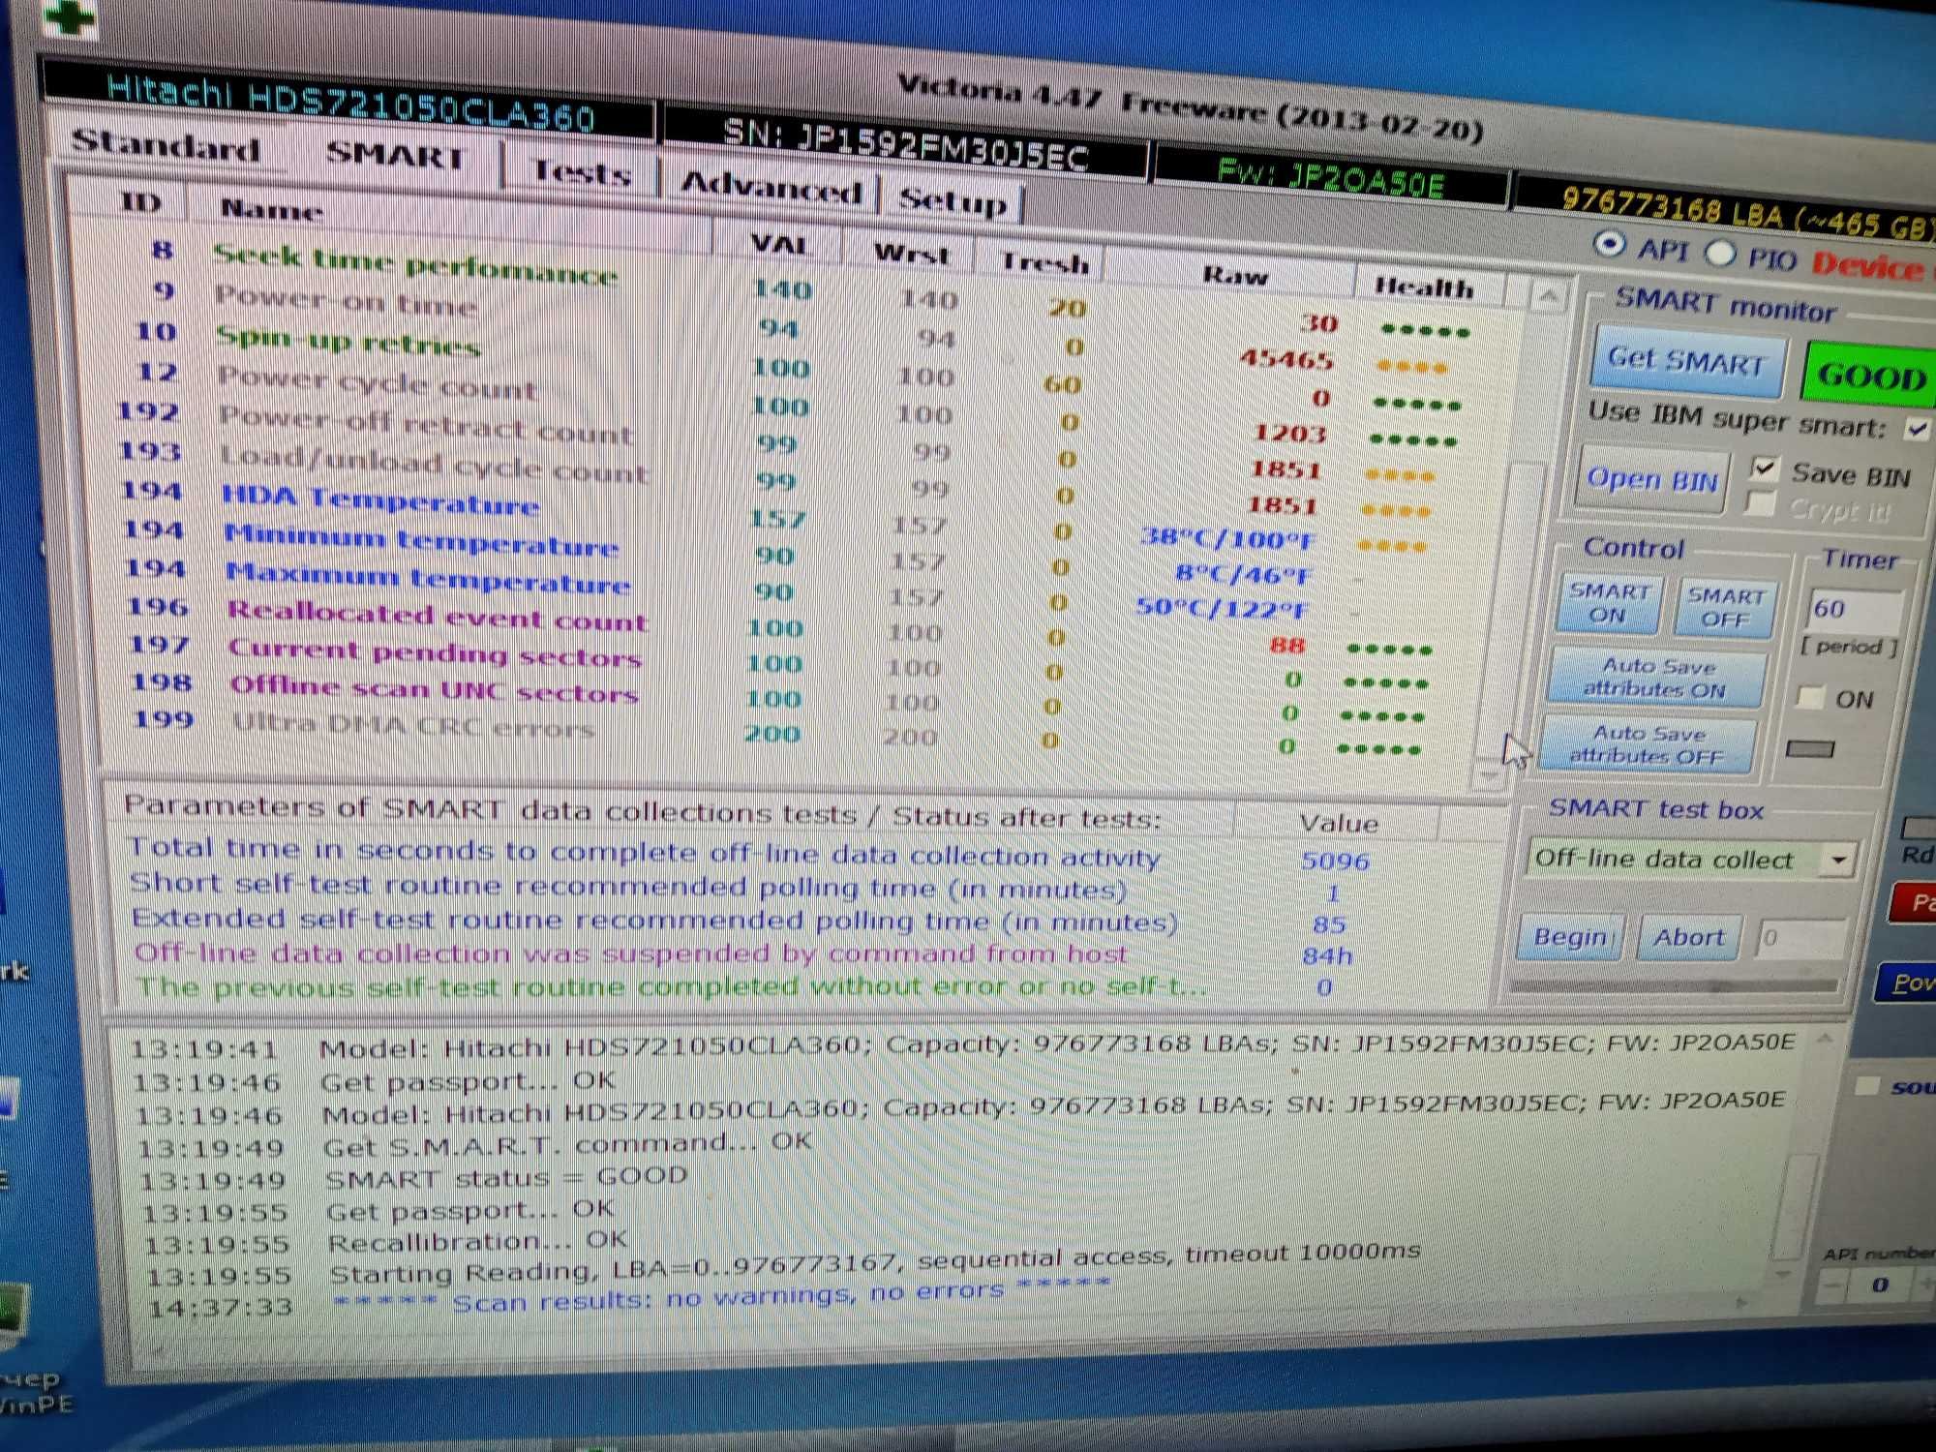Click the SMART OFF button
1936x1452 pixels.
pyautogui.click(x=1724, y=608)
